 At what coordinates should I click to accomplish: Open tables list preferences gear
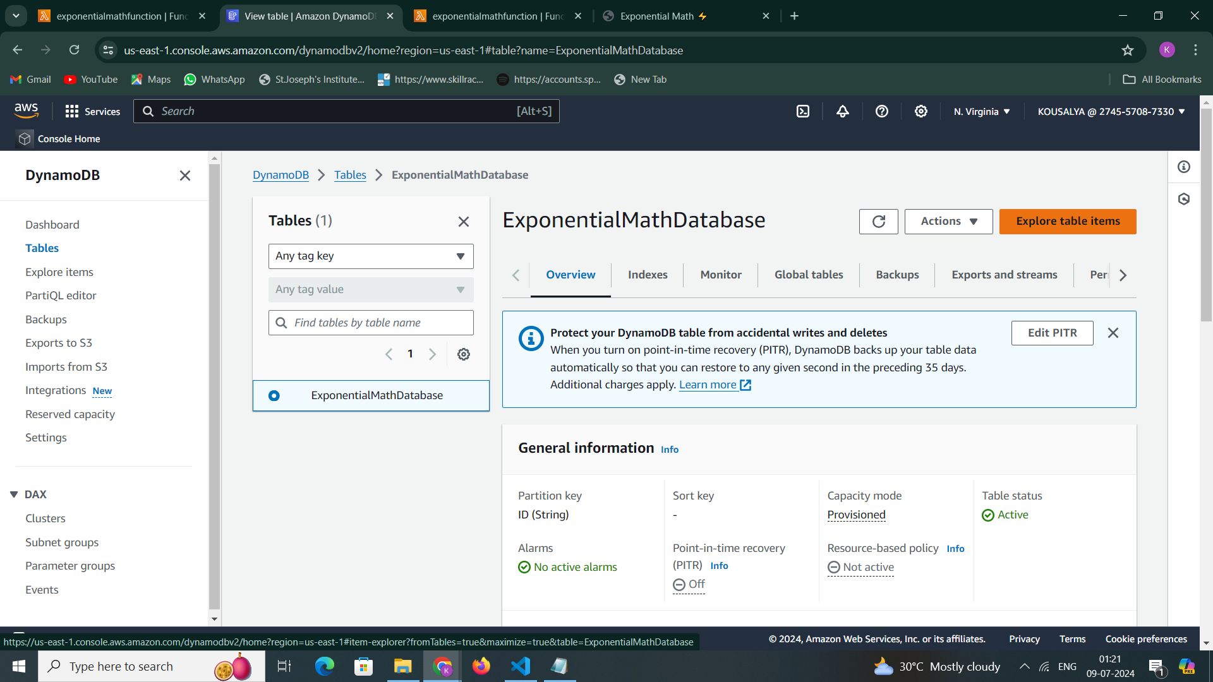[464, 354]
